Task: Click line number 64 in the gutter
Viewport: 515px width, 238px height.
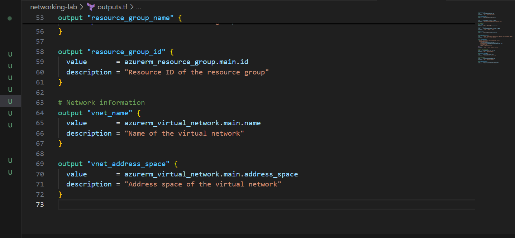Action: (40, 113)
